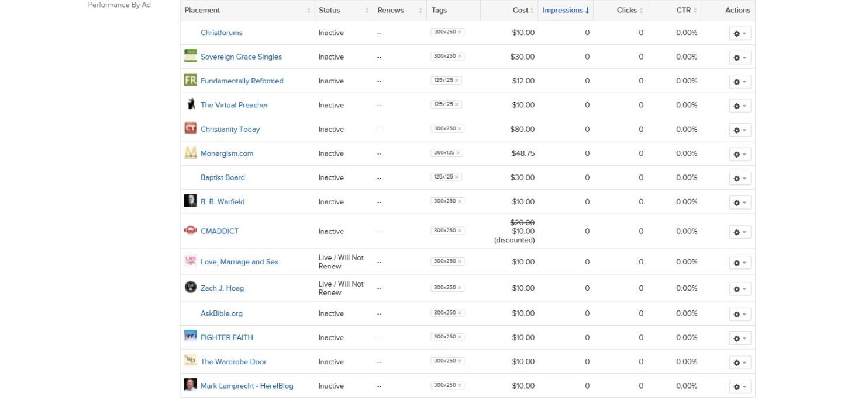Remove the 300x250 tag on B. B. Warfield
Screen dimensions: 848x398
coord(460,201)
